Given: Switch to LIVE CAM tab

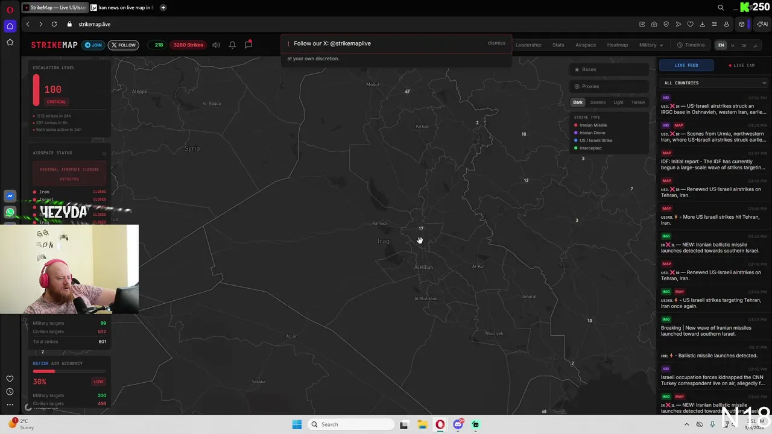Looking at the screenshot, I should (742, 65).
